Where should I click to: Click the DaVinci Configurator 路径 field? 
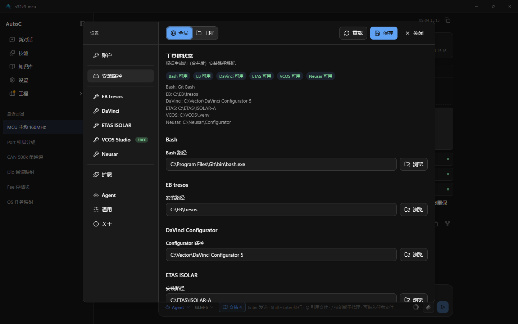281,255
